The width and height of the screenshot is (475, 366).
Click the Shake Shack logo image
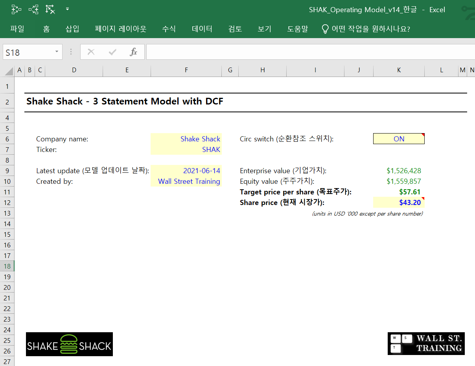pyautogui.click(x=69, y=344)
